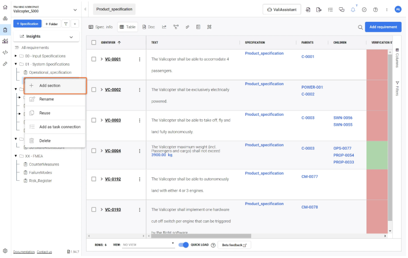
Task: Tick the select-all header checkbox
Action: 94,43
